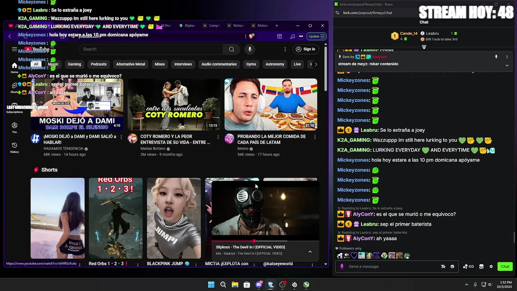Open the YouTube hamburger menu

(x=15, y=49)
